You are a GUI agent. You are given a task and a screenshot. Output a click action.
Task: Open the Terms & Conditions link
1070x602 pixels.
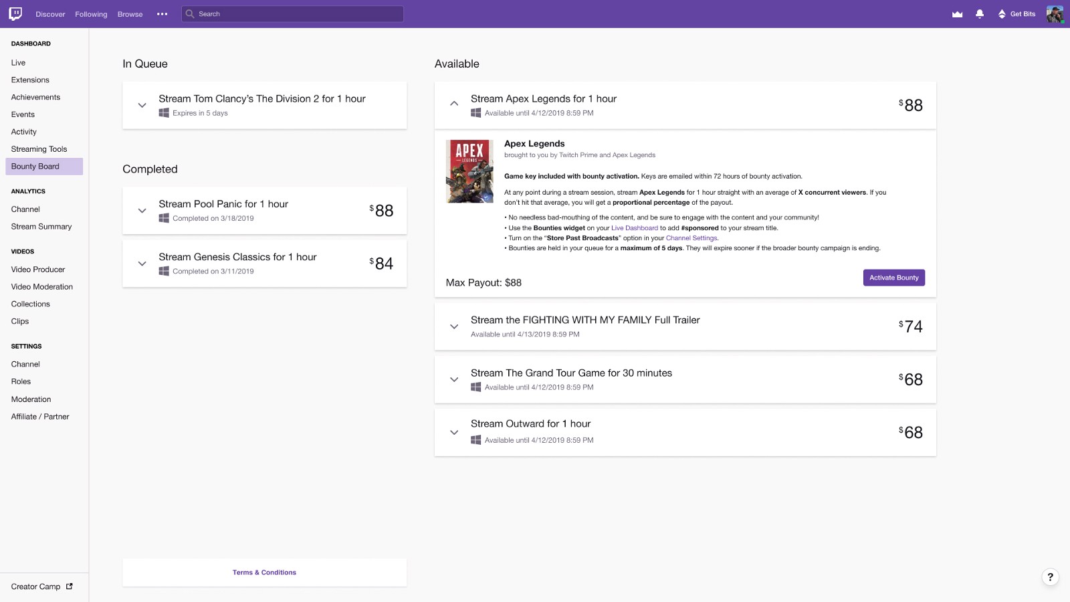pyautogui.click(x=264, y=573)
